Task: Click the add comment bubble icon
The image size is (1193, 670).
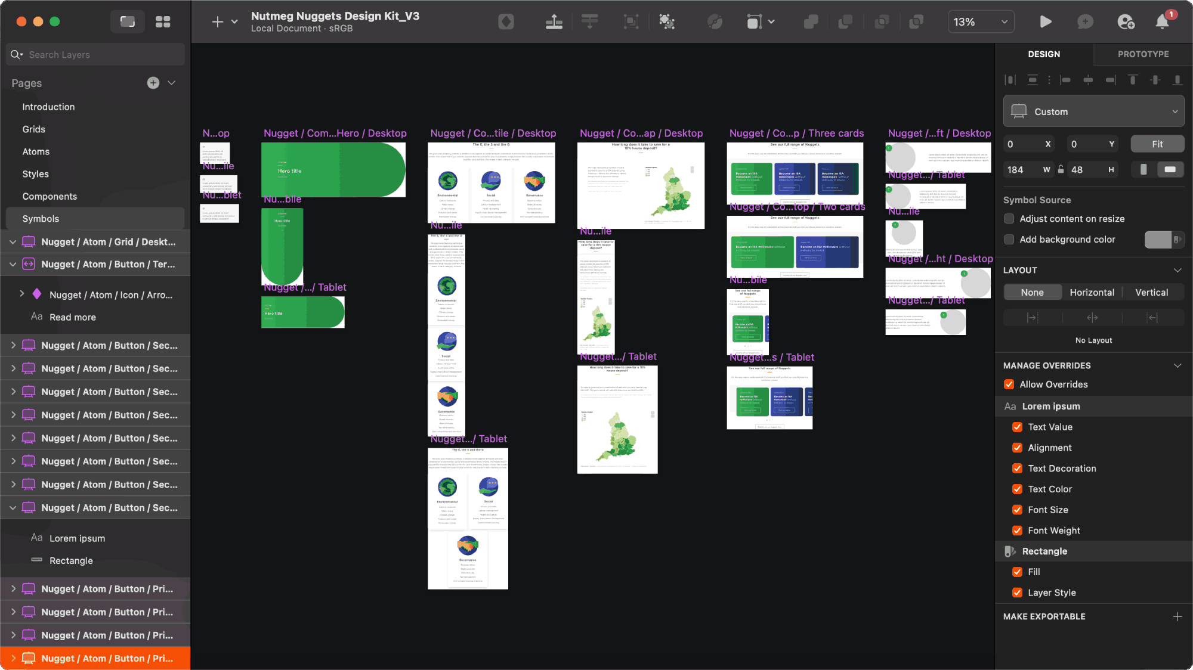Action: tap(1085, 22)
